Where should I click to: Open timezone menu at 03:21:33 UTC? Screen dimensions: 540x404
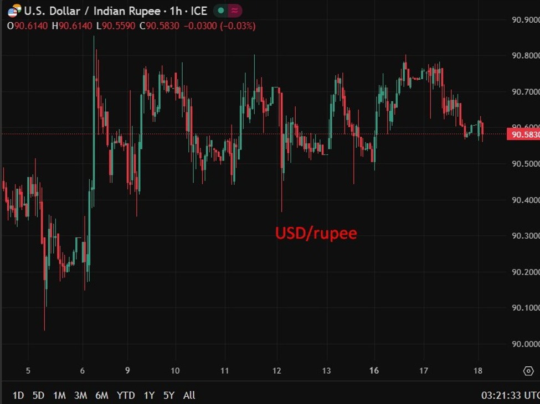(509, 395)
